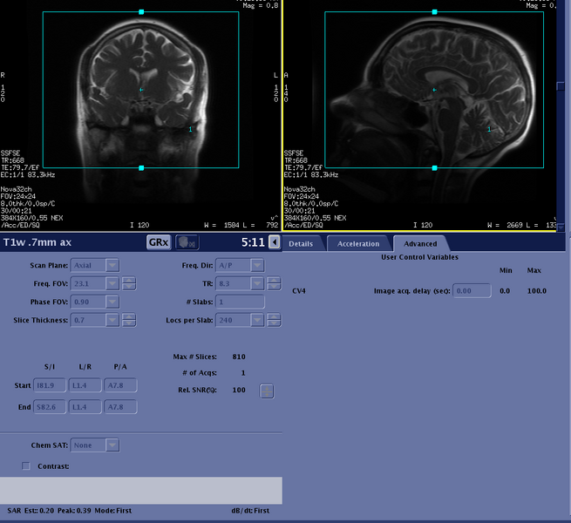Collapse panel with arrow next to 5:11
Viewport: 571px width, 523px height.
[275, 242]
